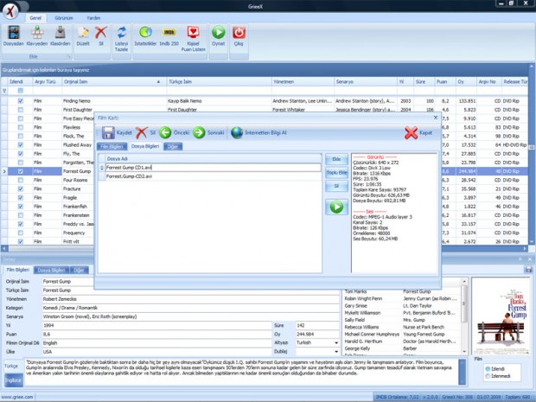
Task: Toggle İzlendi checkbox in filter row
Action: [x=21, y=91]
